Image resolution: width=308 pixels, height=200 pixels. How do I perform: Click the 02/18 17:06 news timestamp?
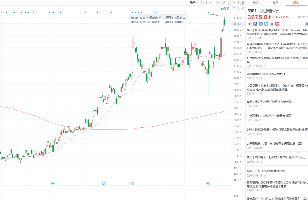tap(255, 38)
